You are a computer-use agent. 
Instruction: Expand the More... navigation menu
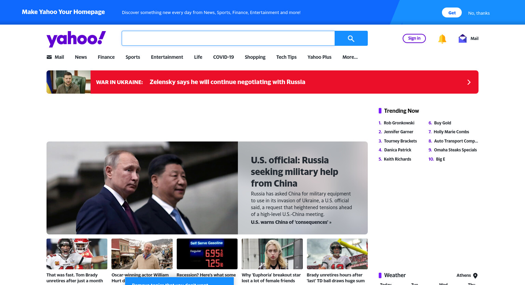[x=350, y=57]
